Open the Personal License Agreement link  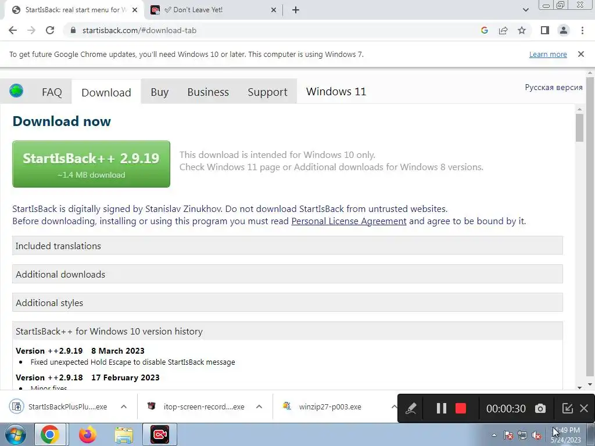click(x=349, y=221)
